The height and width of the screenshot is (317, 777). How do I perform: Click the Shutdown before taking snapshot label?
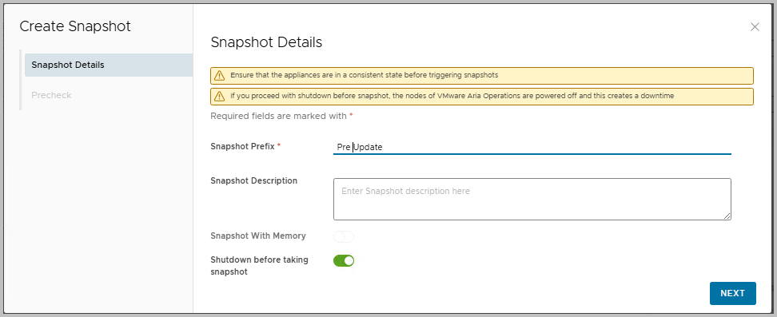point(259,266)
